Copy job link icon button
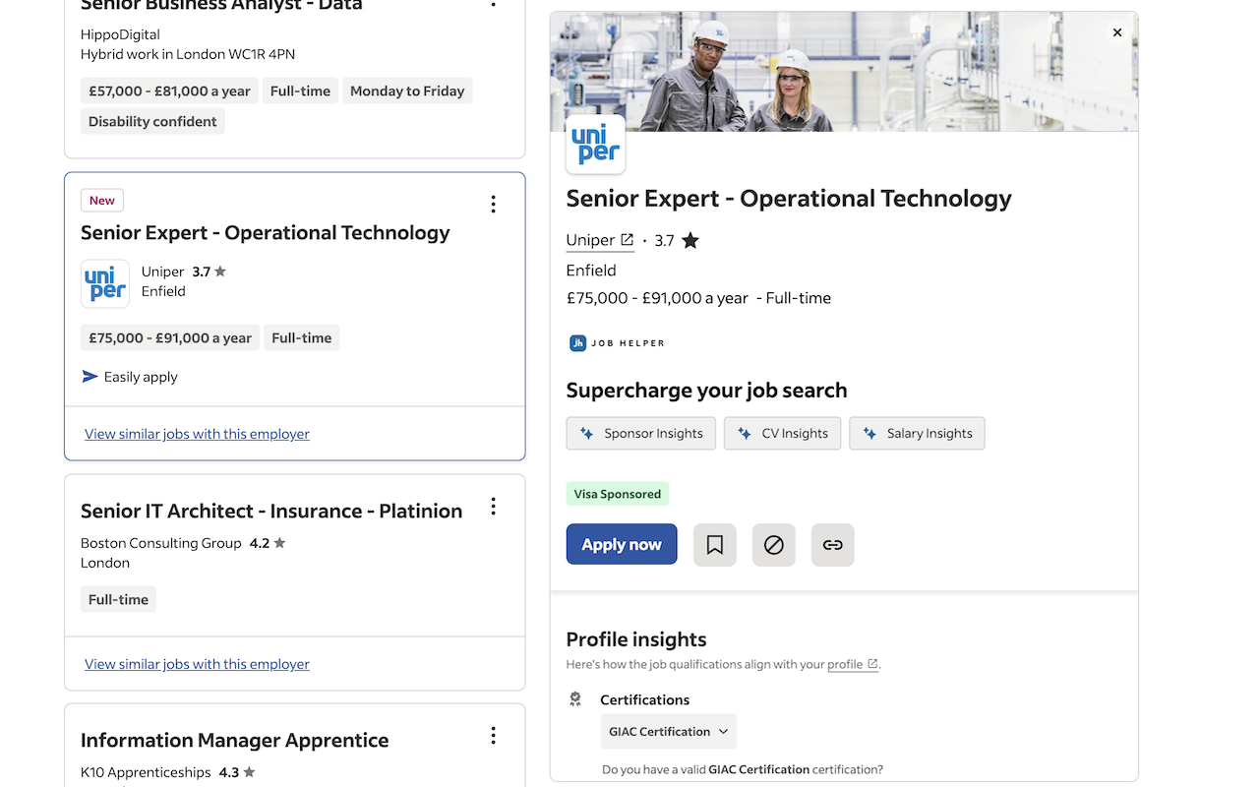 click(833, 545)
